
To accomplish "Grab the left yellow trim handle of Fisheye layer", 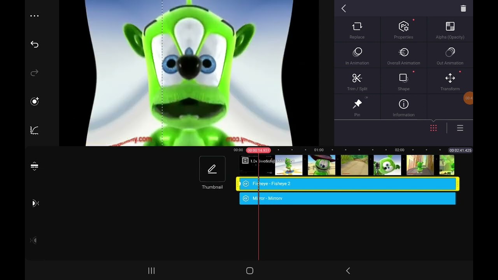I will (x=238, y=184).
